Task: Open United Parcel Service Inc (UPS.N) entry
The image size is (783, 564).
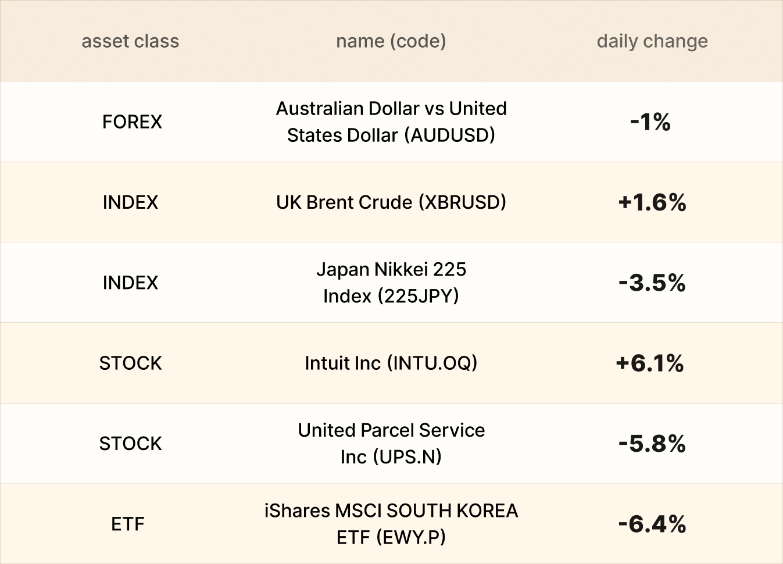Action: 391,443
